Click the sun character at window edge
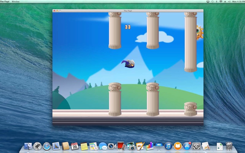The height and width of the screenshot is (153, 245). point(200,33)
